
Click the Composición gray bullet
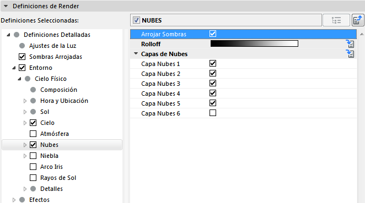(x=33, y=90)
